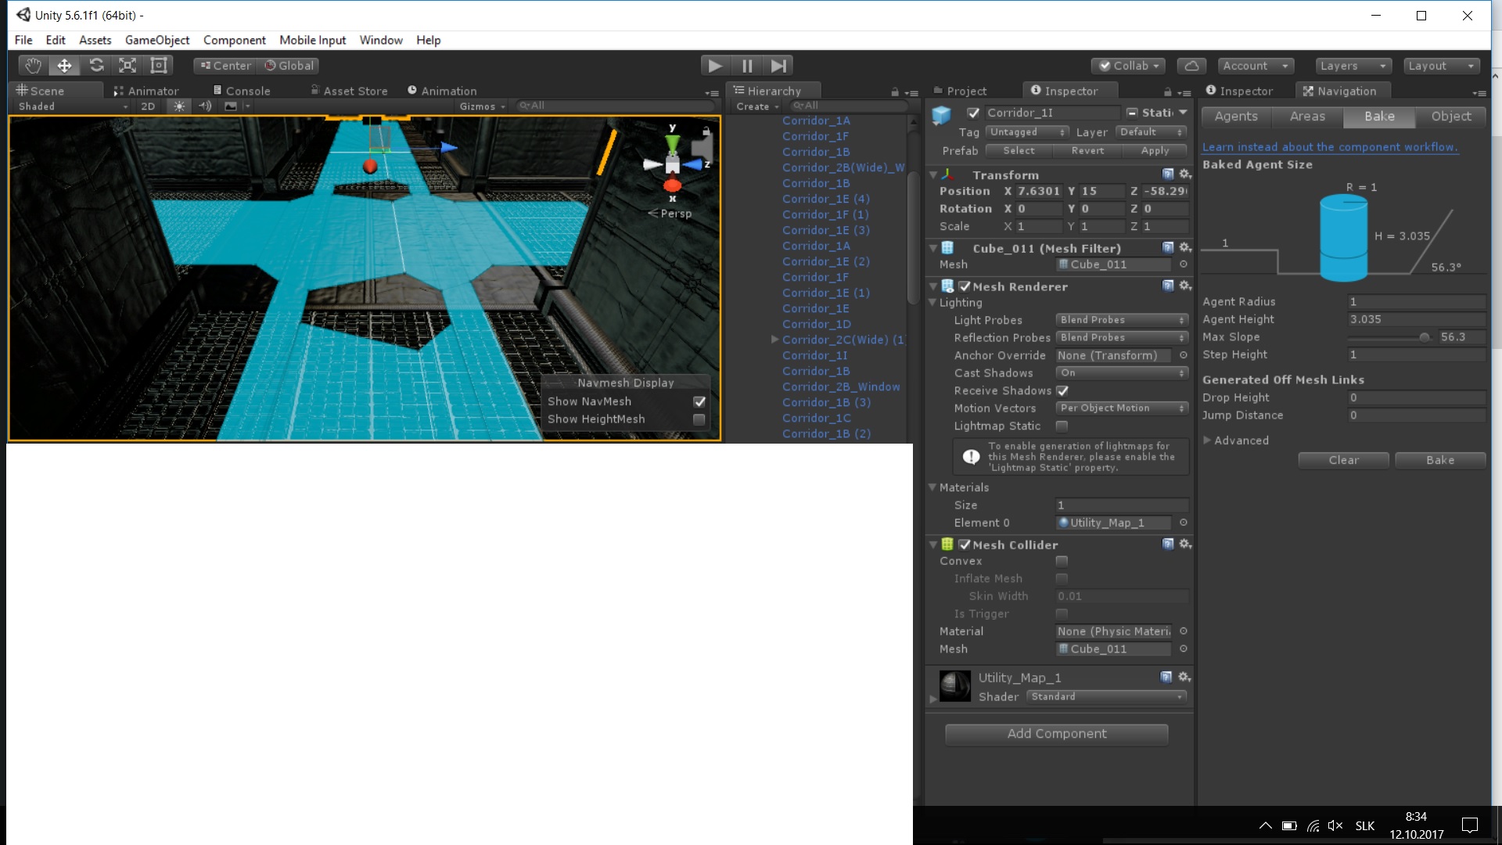The height and width of the screenshot is (845, 1502).
Task: Adjust the Max Slope slider
Action: click(x=1424, y=337)
